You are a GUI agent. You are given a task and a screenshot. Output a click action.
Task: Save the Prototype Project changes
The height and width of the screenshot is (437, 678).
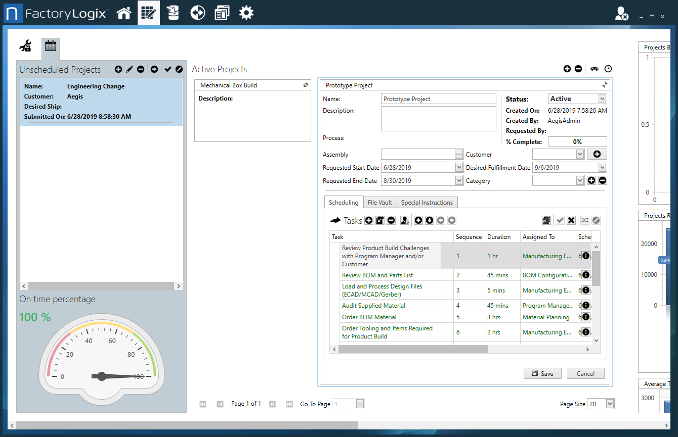542,373
